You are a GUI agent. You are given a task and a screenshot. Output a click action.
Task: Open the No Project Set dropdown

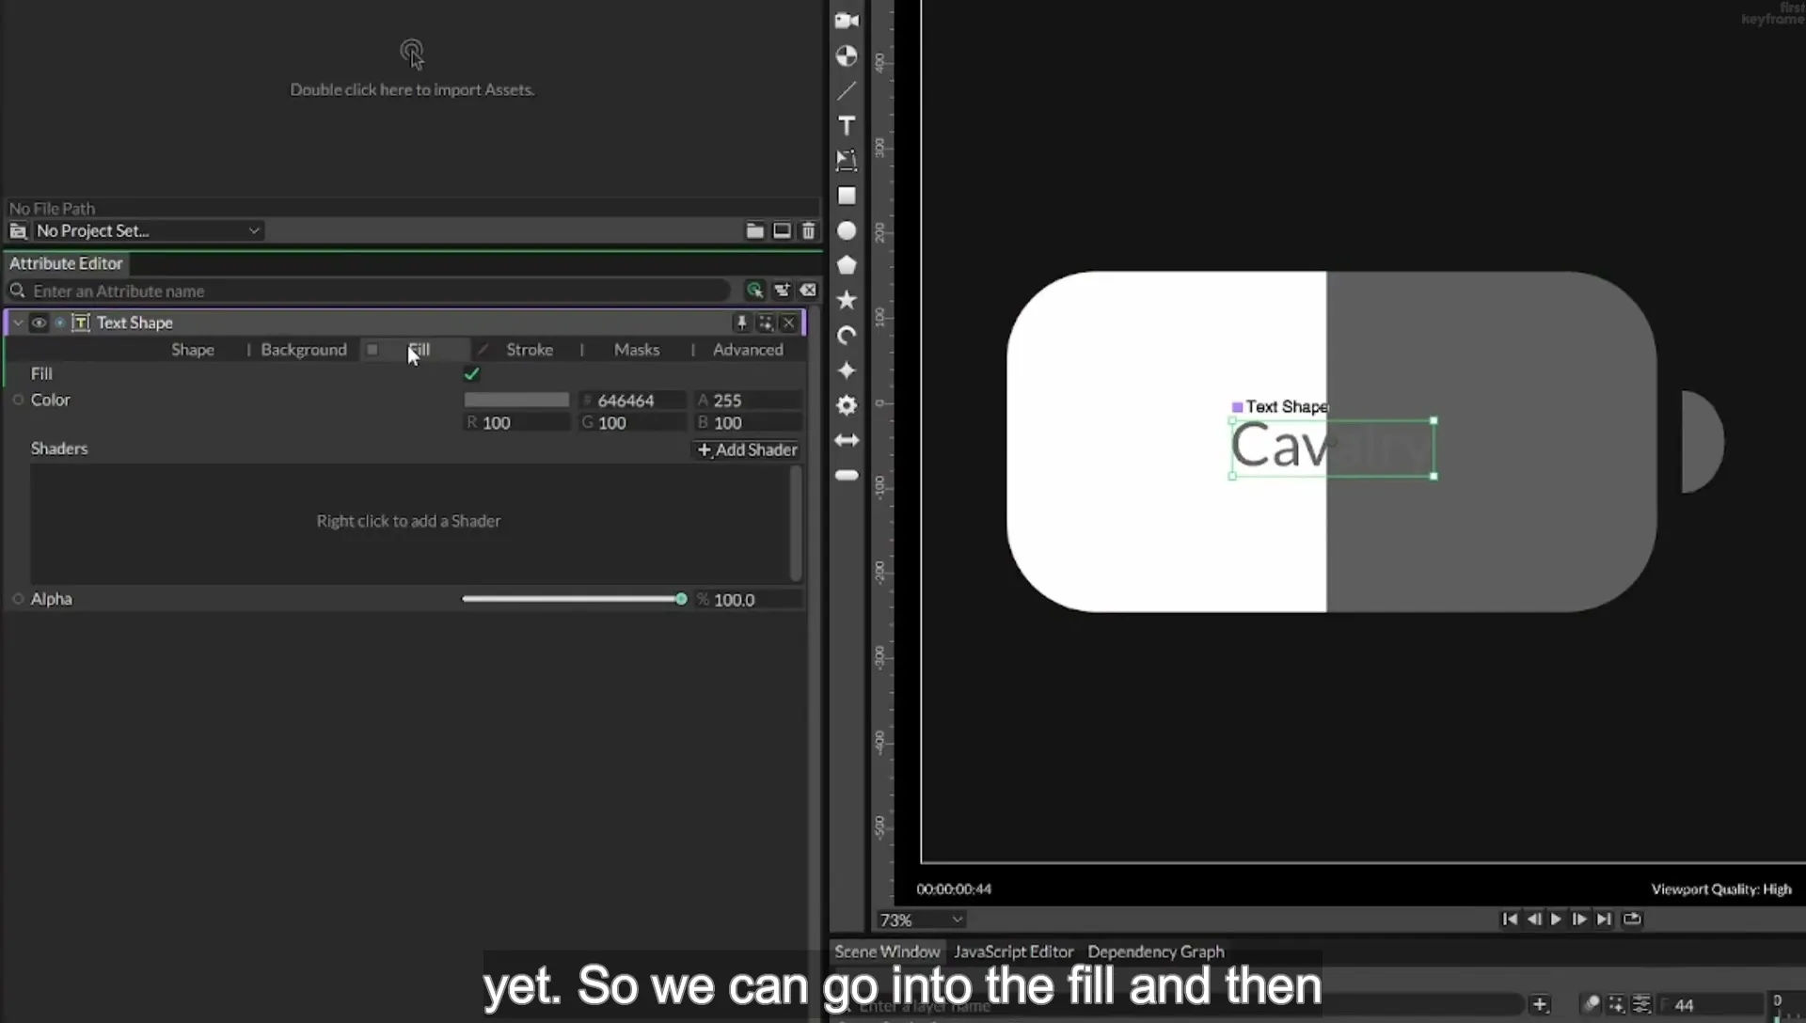pos(148,230)
